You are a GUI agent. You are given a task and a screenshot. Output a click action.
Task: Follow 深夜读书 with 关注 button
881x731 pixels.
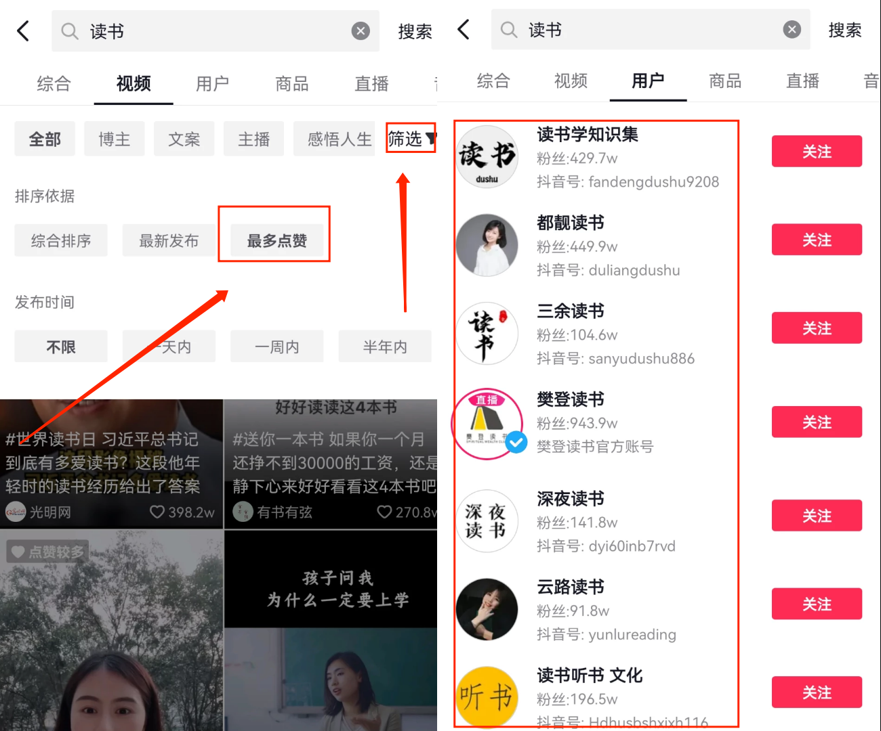point(817,516)
